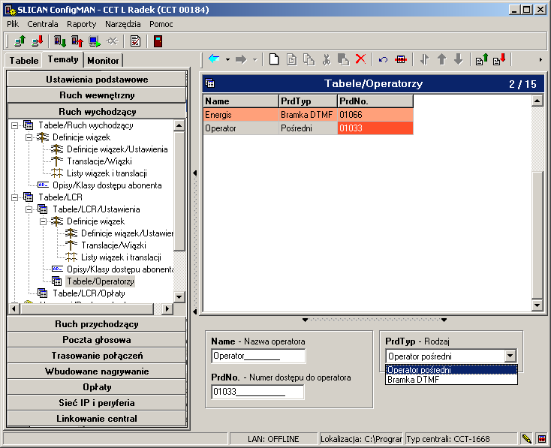Open the Linkowanie central section
The image size is (551, 448).
pos(97,419)
